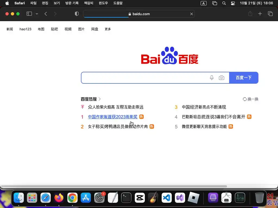Open the Apple menu
The height and width of the screenshot is (208, 278).
tap(7, 3)
